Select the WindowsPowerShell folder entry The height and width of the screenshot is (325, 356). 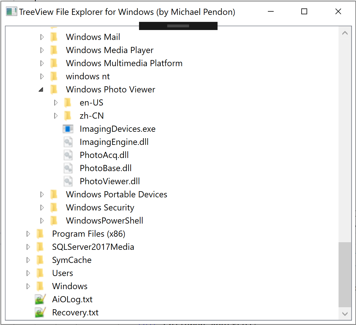coord(104,220)
